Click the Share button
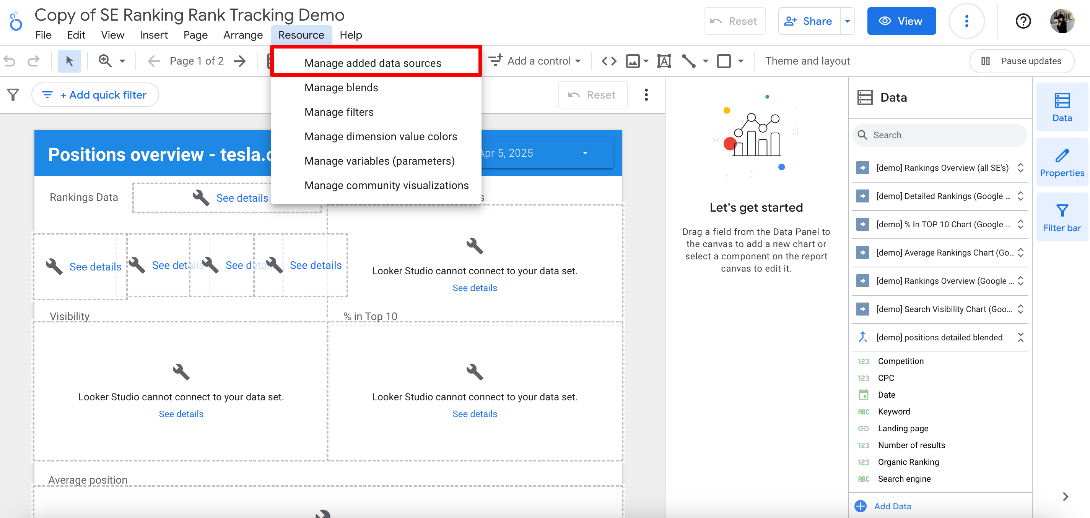 tap(809, 21)
